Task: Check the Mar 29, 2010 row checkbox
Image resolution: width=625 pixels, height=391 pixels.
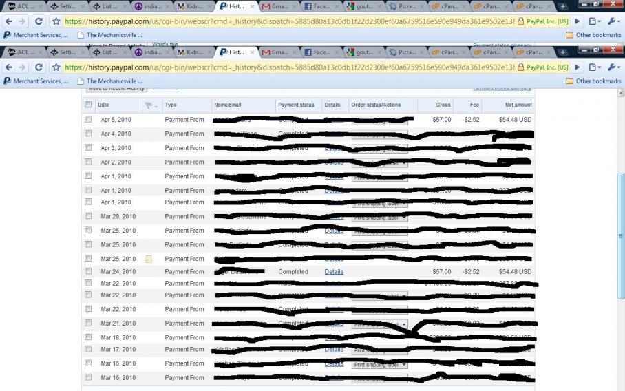Action: 88,215
